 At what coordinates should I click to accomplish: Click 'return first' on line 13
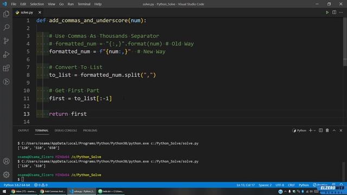click(68, 114)
